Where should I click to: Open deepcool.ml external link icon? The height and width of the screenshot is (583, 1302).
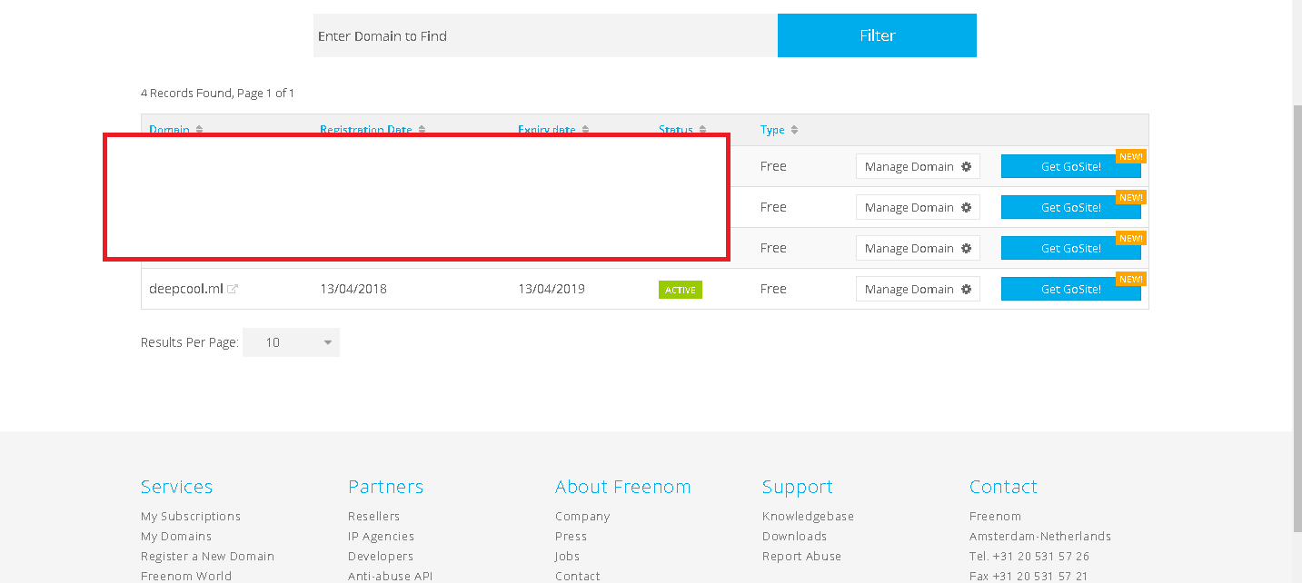point(233,290)
